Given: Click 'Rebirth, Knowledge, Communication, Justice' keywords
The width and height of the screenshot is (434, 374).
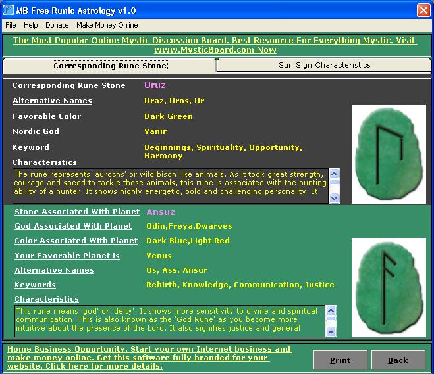Looking at the screenshot, I should click(240, 285).
